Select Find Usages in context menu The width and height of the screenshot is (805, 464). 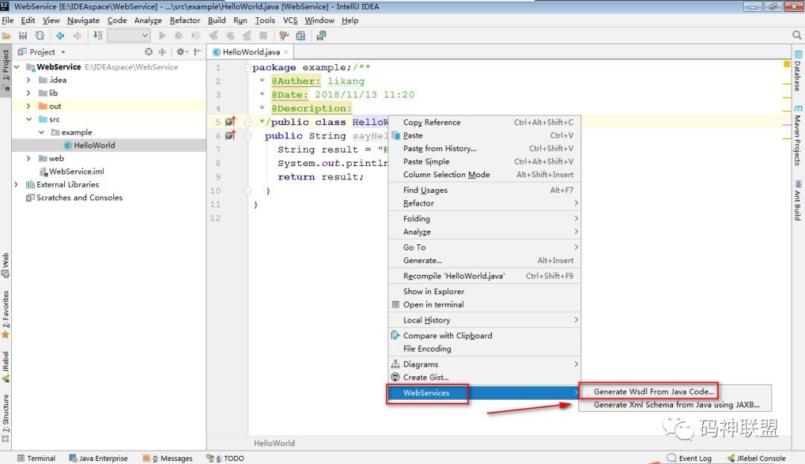coord(484,190)
